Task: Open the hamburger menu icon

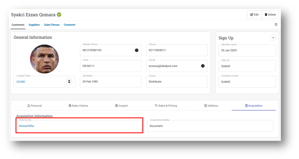Action: (276, 24)
